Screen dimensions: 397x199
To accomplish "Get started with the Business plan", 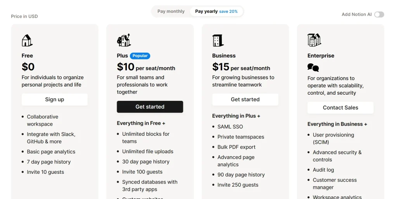I will 245,99.
